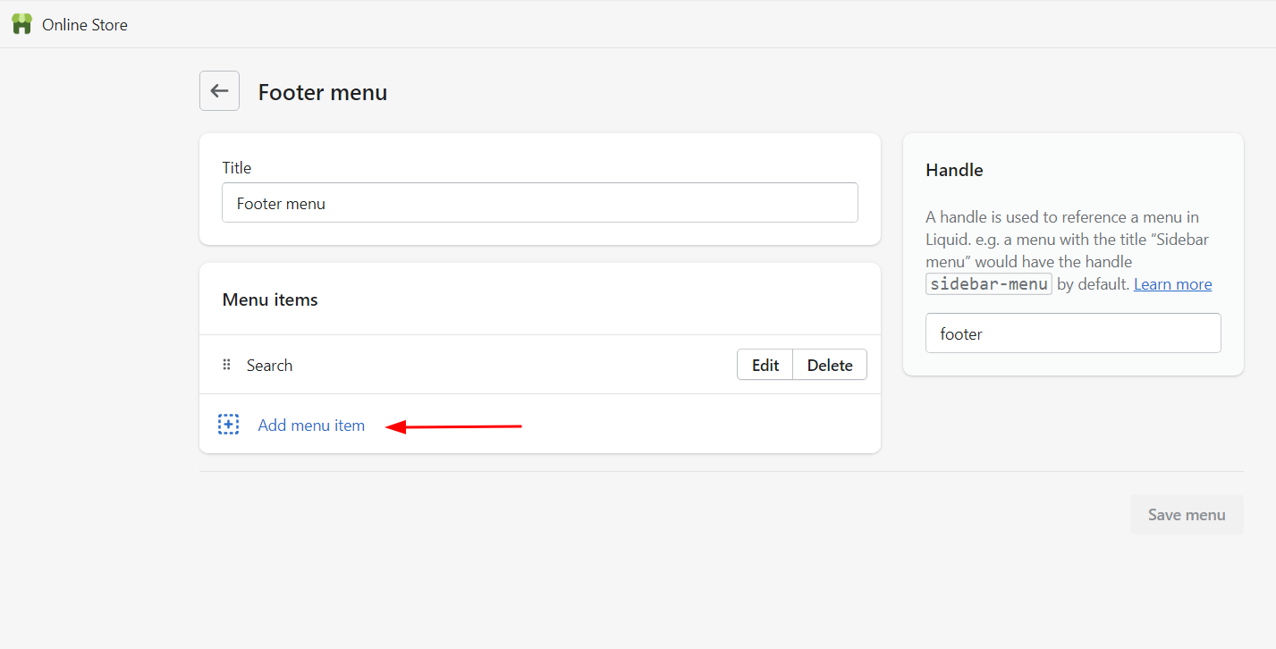
Task: Click the Online Store text in header
Action: [85, 25]
